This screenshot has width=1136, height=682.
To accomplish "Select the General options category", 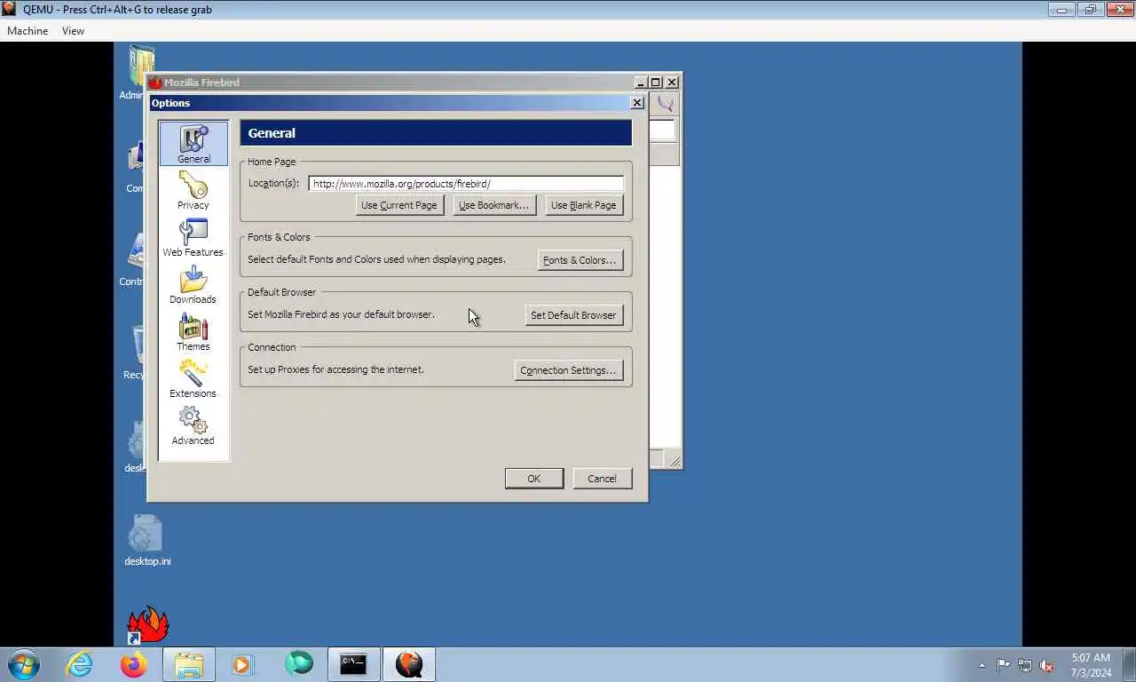I will 193,144.
